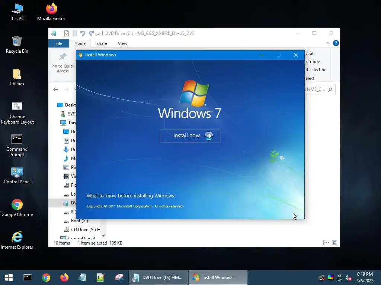Viewport: 381px width, 285px height.
Task: Switch to large icons view layout
Action: (x=334, y=243)
